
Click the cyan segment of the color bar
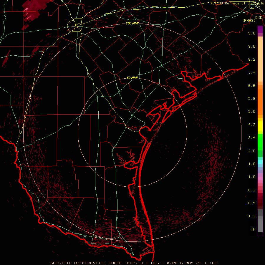pyautogui.click(x=260, y=162)
